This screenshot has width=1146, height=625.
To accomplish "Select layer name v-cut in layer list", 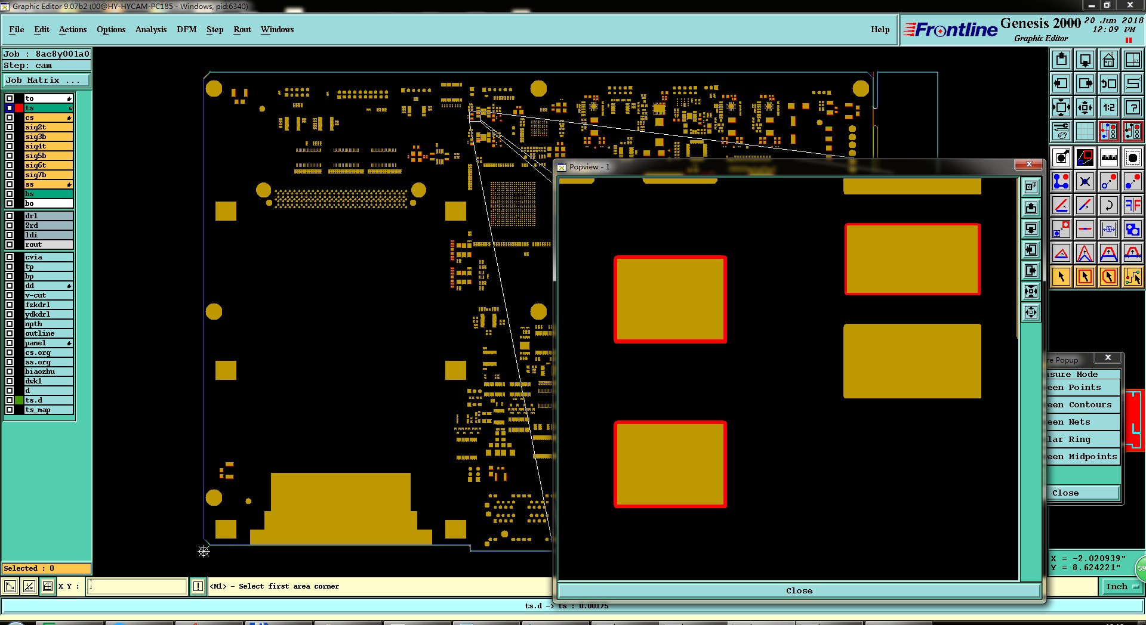I will coord(48,295).
